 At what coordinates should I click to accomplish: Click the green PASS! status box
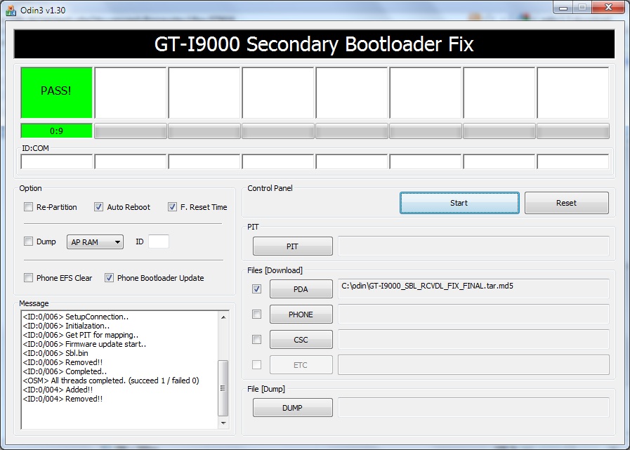57,93
